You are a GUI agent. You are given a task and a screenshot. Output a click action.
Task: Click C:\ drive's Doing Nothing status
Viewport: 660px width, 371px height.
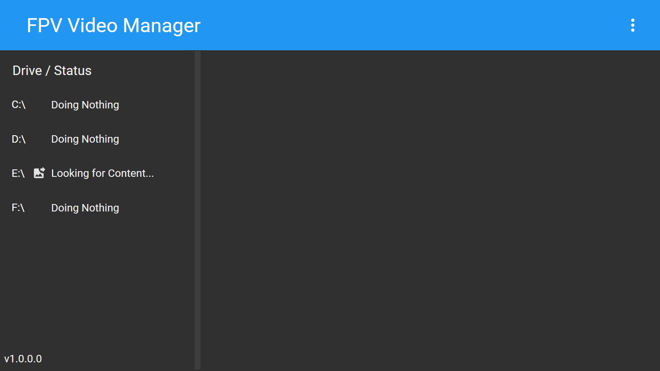[x=85, y=105]
